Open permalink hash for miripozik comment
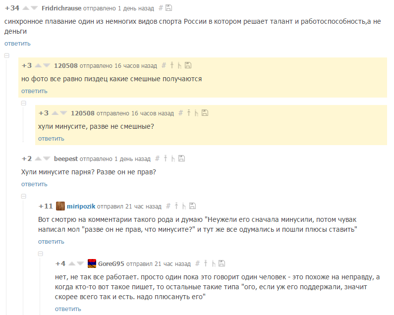 (x=168, y=206)
